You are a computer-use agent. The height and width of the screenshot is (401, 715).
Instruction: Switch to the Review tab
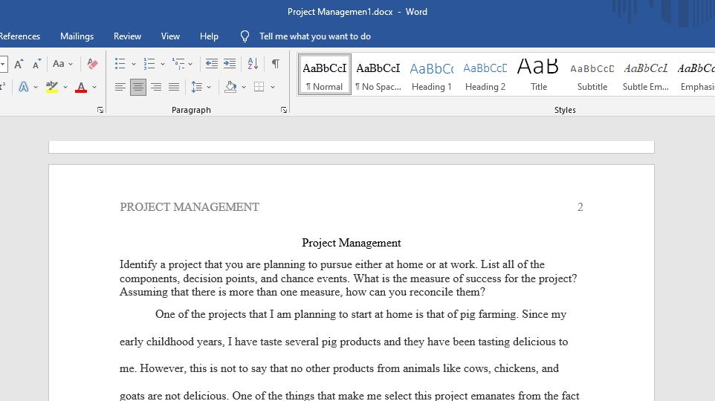[127, 36]
